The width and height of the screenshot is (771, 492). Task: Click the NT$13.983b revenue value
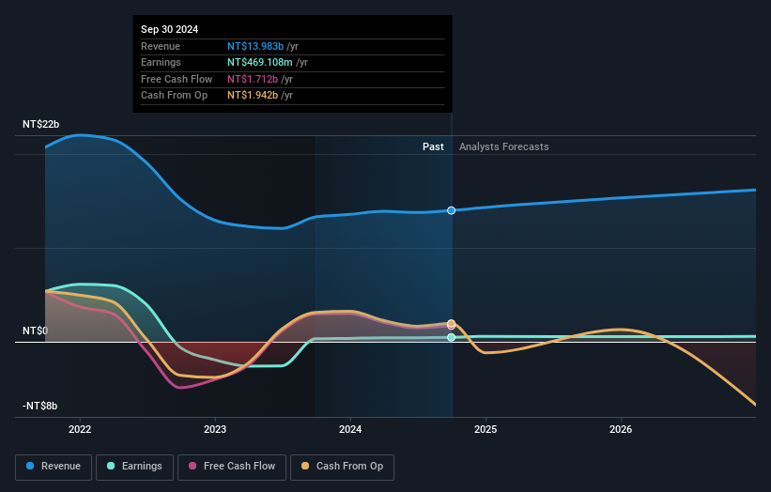point(255,46)
